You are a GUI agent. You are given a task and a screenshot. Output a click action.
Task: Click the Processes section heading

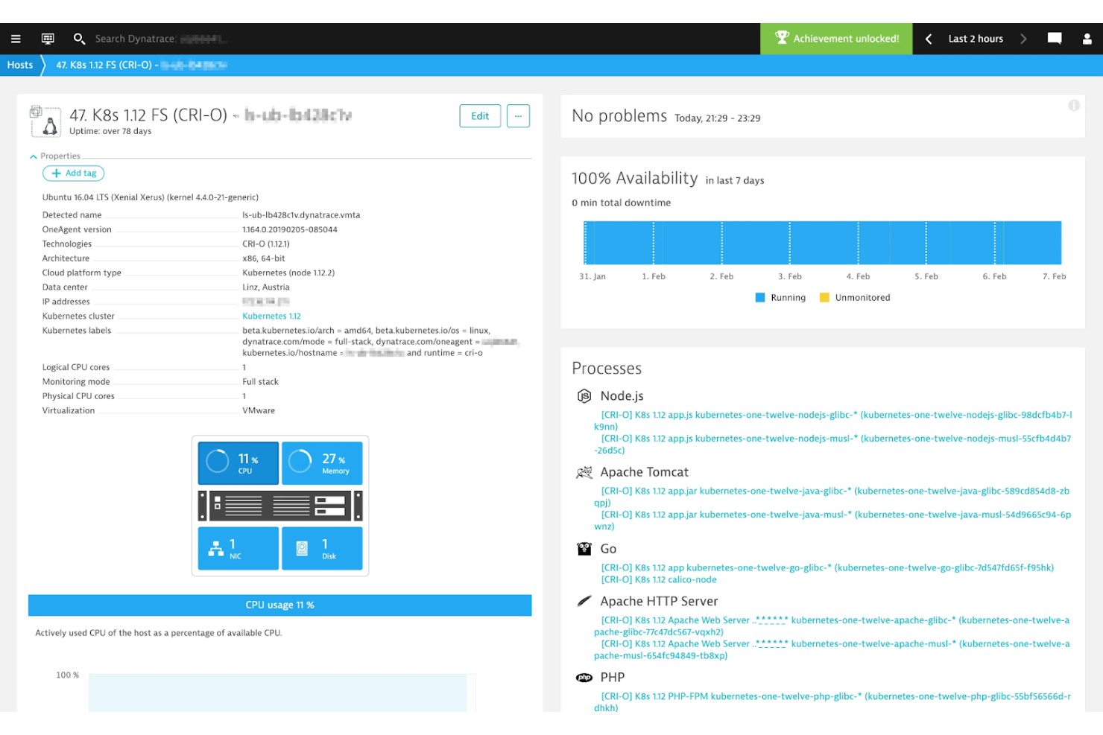pyautogui.click(x=607, y=369)
